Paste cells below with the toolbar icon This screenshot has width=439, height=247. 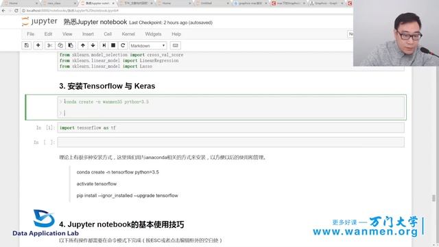tap(71, 45)
